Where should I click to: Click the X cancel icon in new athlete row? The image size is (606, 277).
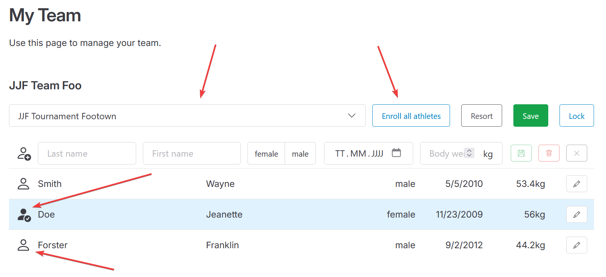[576, 153]
